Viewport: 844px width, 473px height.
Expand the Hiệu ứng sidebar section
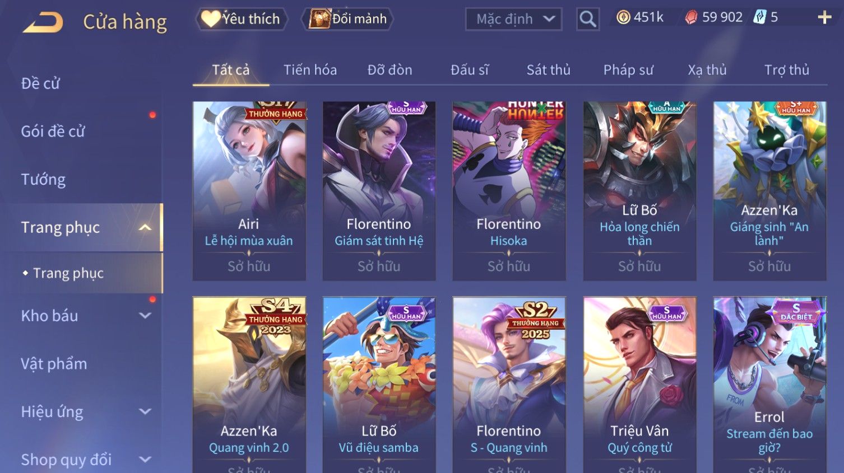(x=145, y=412)
